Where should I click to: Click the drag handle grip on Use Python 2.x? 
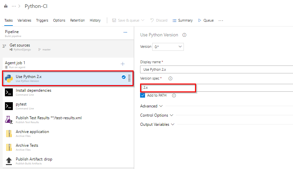[129, 78]
